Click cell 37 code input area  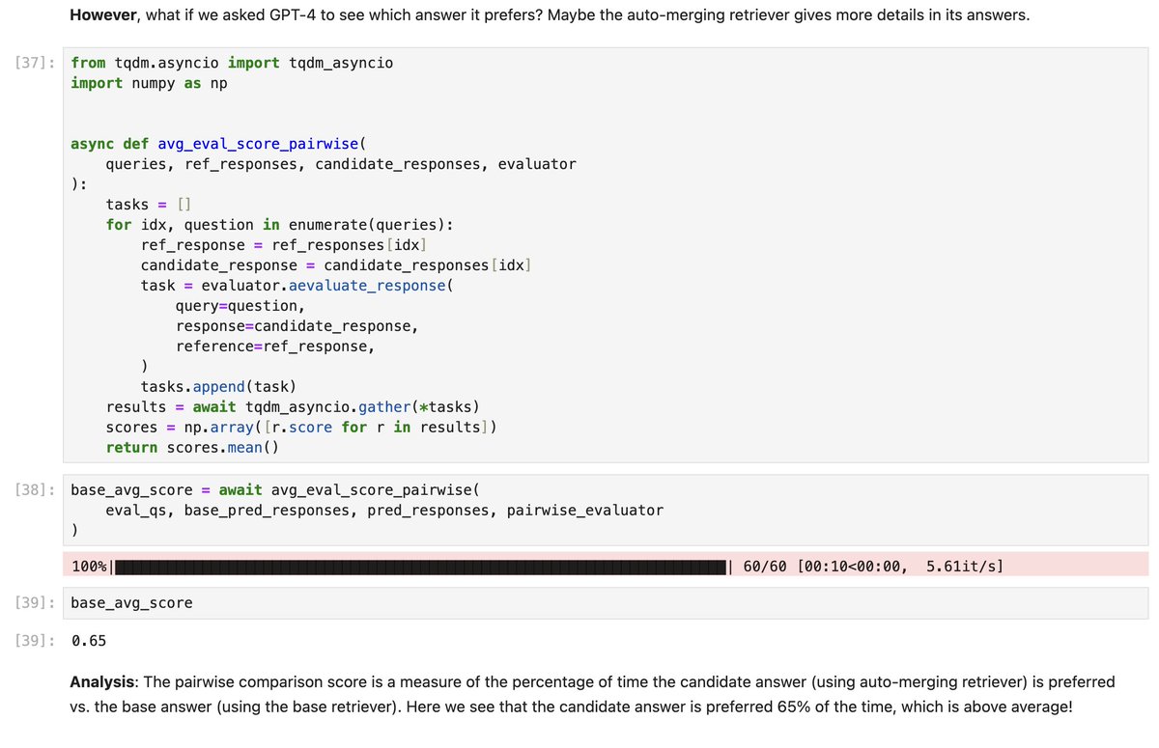pyautogui.click(x=606, y=254)
